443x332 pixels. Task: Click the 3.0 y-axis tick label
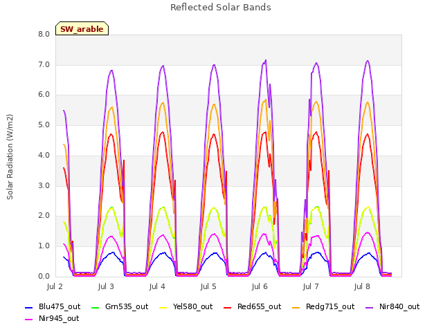point(44,186)
